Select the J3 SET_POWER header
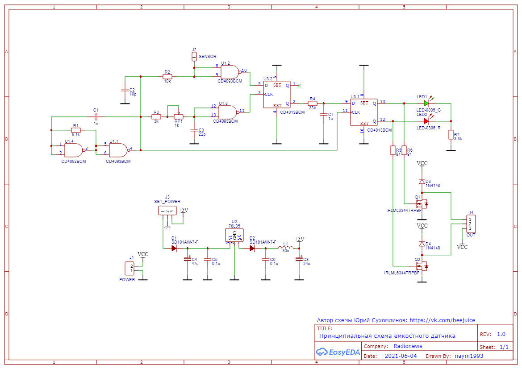The image size is (522, 369). (167, 211)
